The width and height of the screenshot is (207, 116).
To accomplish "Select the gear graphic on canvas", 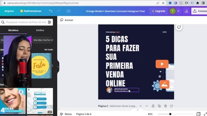I will [x=157, y=86].
